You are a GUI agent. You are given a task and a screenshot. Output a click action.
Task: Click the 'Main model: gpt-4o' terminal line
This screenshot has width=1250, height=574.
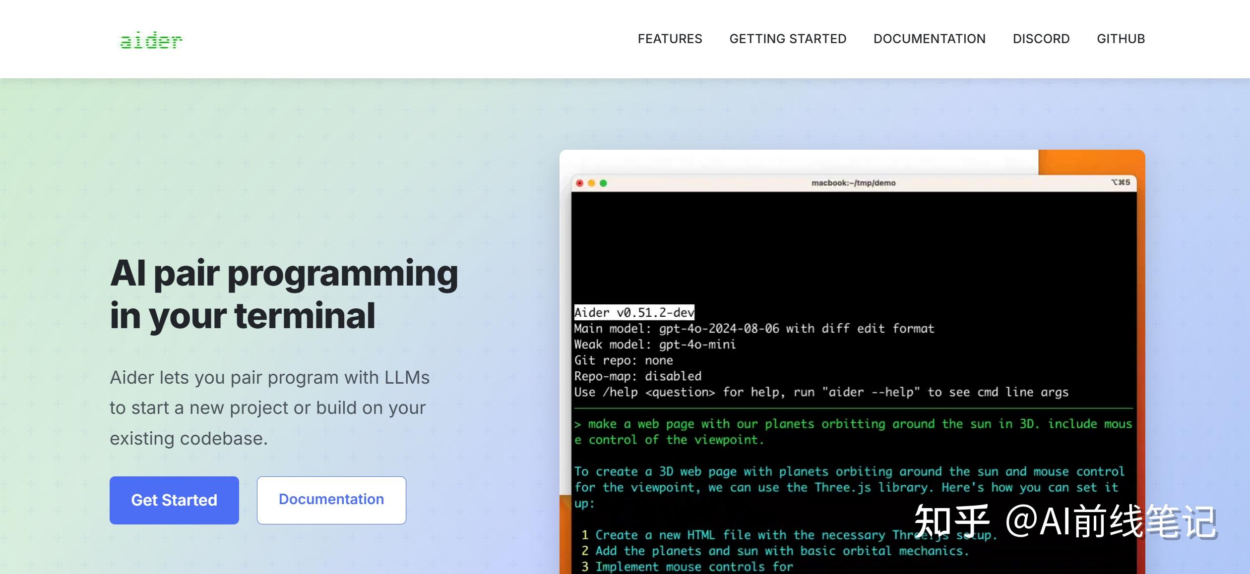point(754,329)
